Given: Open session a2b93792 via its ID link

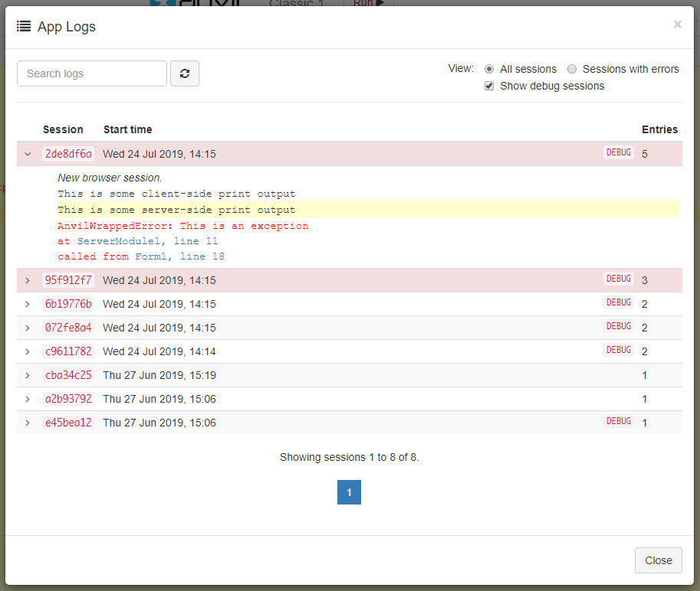Looking at the screenshot, I should click(x=67, y=399).
